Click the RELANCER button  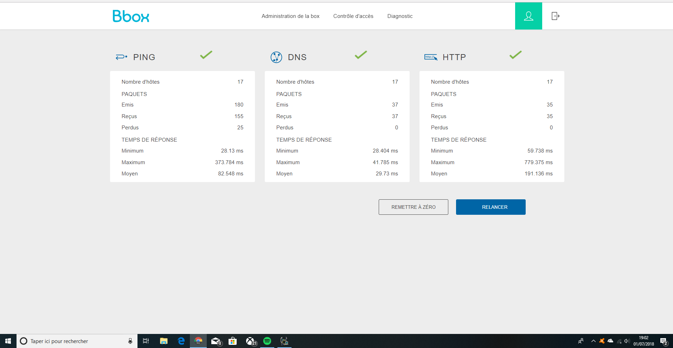point(491,207)
